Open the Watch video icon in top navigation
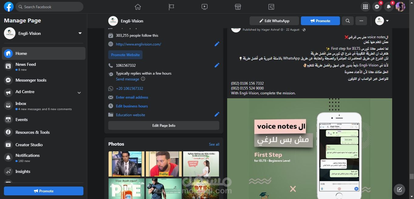Image resolution: width=414 pixels, height=199 pixels. pyautogui.click(x=204, y=7)
